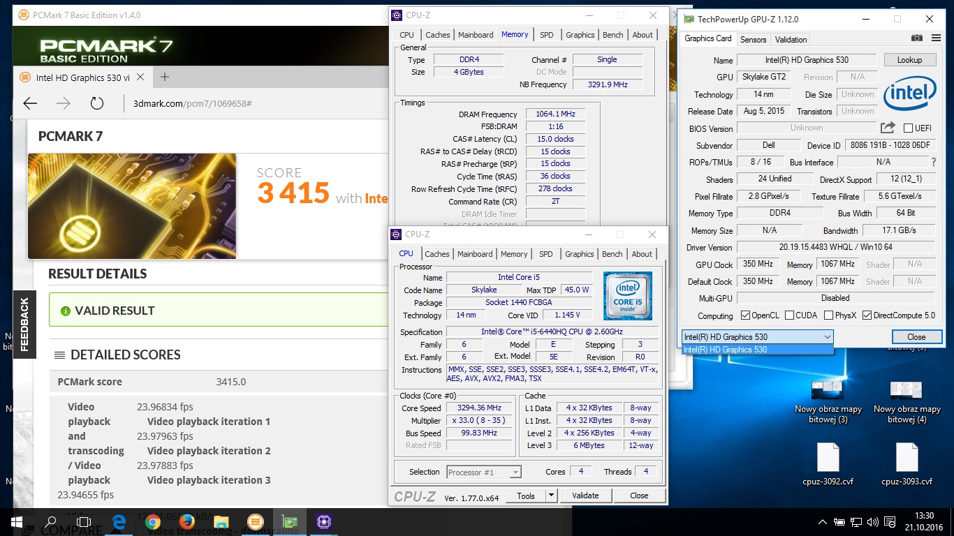Open Caches tab in CPU-Z processor window
This screenshot has height=536, width=954.
(437, 254)
